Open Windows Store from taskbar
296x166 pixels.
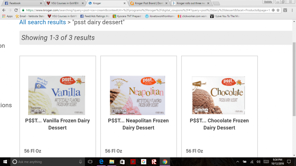(x=122, y=162)
